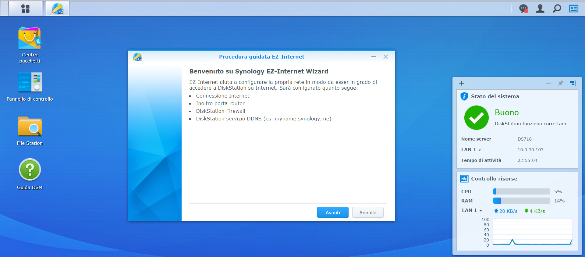The width and height of the screenshot is (585, 257).
Task: Open the search magnifier in taskbar
Action: [557, 9]
